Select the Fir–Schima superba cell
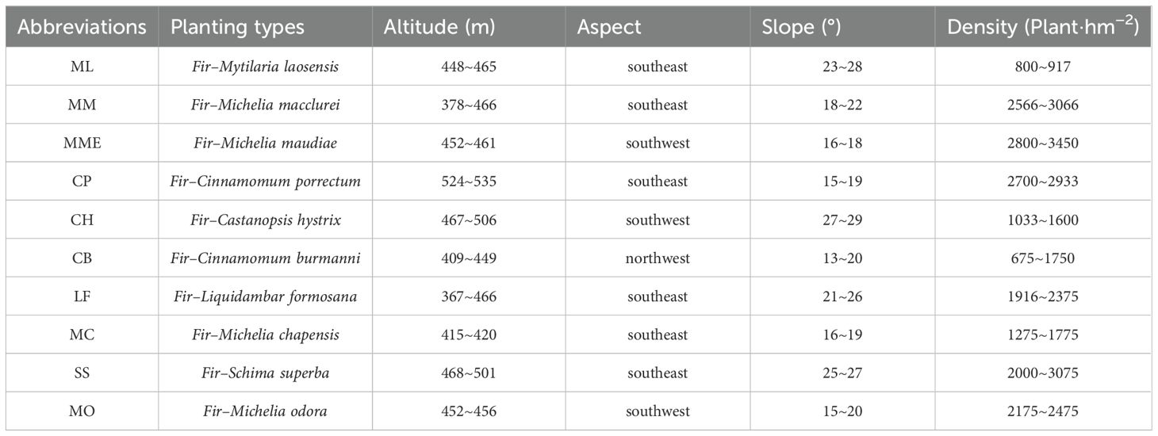The height and width of the screenshot is (436, 1158). click(x=265, y=373)
